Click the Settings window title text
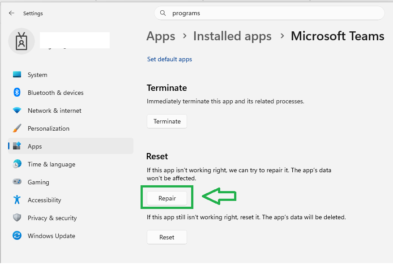This screenshot has height=264, width=393. coord(33,13)
